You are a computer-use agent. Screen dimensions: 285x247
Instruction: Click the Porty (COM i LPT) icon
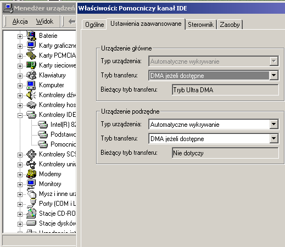31,204
